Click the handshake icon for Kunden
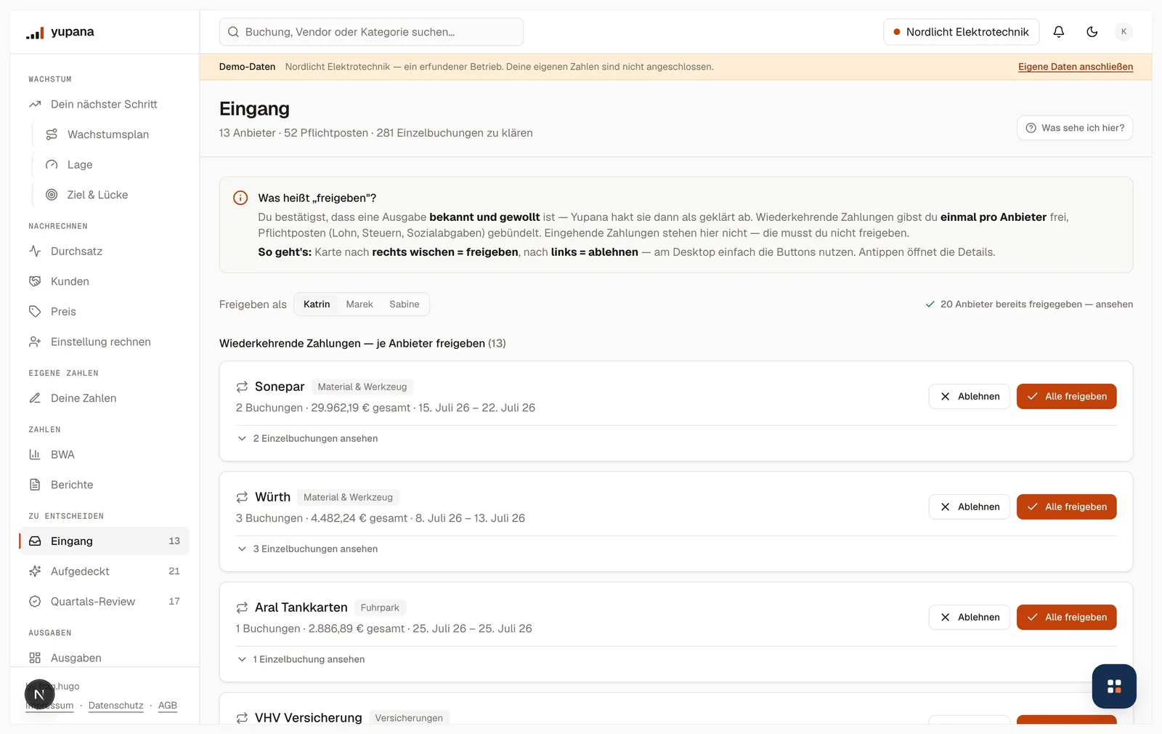Viewport: 1162px width, 734px height. click(35, 281)
